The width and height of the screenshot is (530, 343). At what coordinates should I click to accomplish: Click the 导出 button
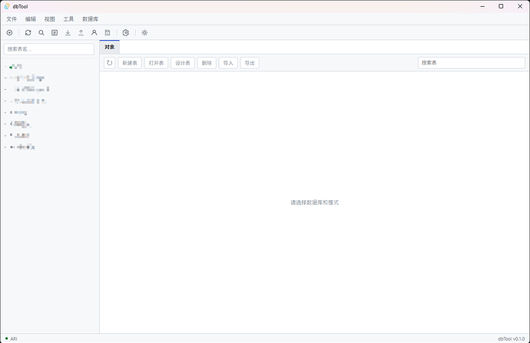click(250, 63)
